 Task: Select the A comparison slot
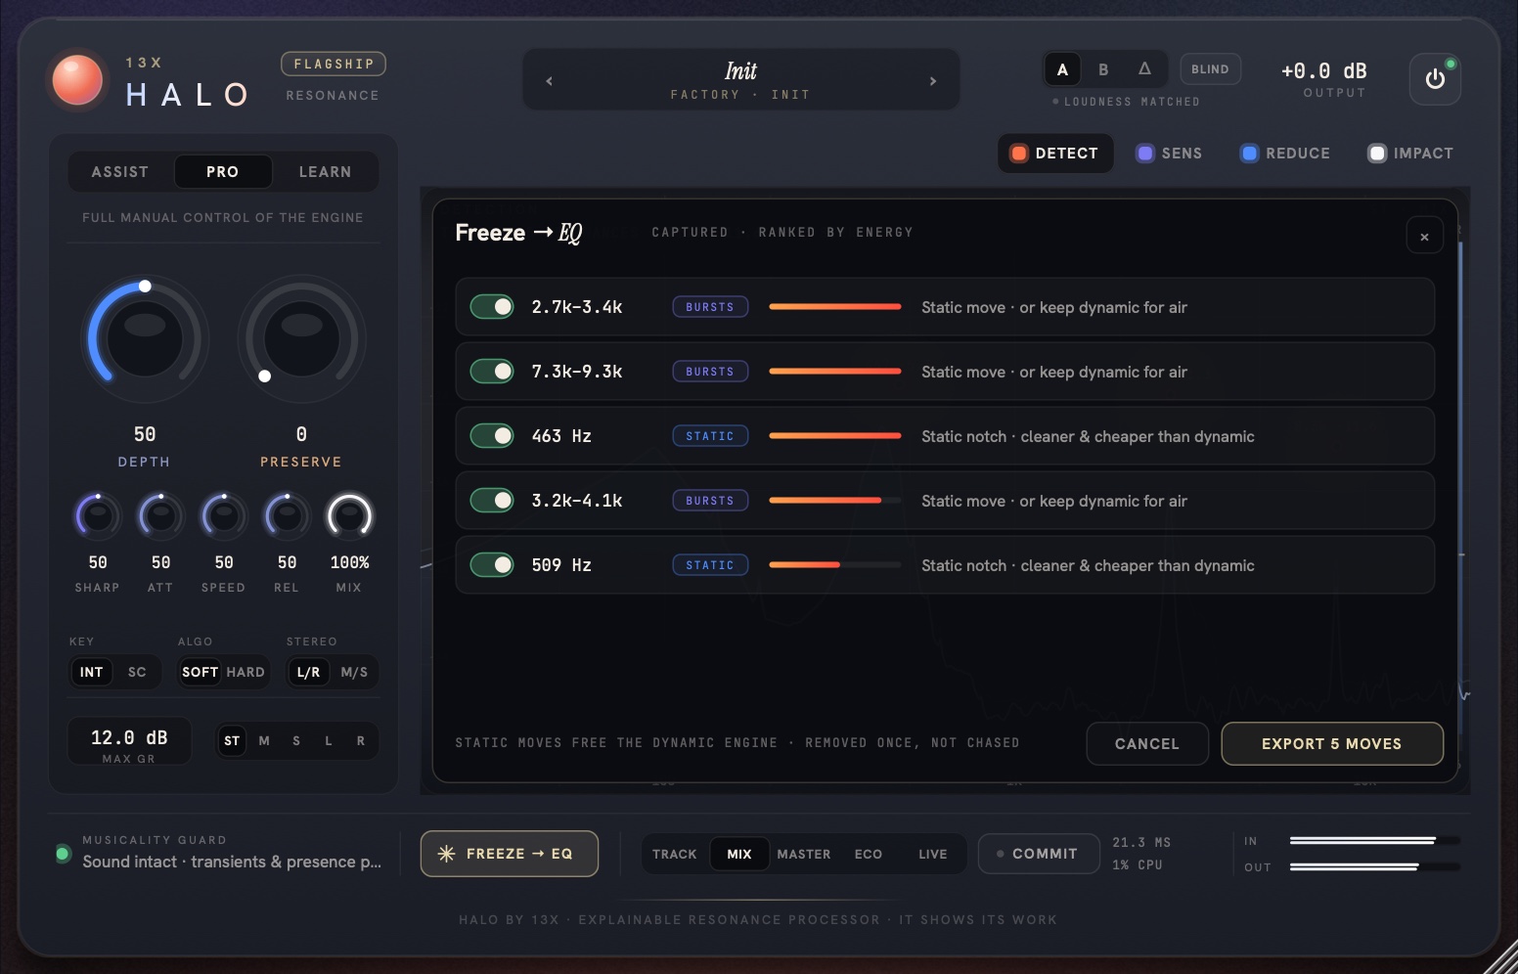pyautogui.click(x=1062, y=69)
